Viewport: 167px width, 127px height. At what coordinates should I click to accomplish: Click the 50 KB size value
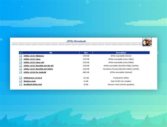pyautogui.click(x=86, y=84)
